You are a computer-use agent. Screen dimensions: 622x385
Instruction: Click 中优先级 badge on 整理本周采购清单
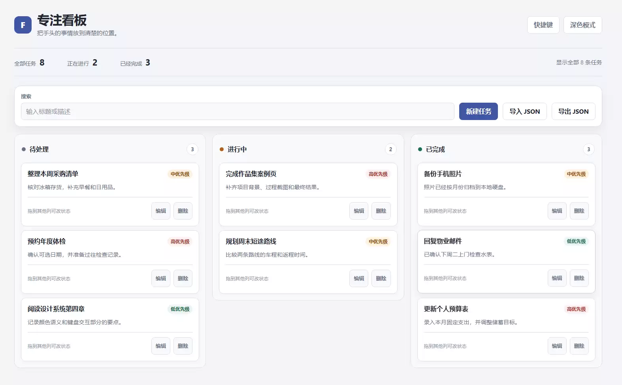point(180,174)
